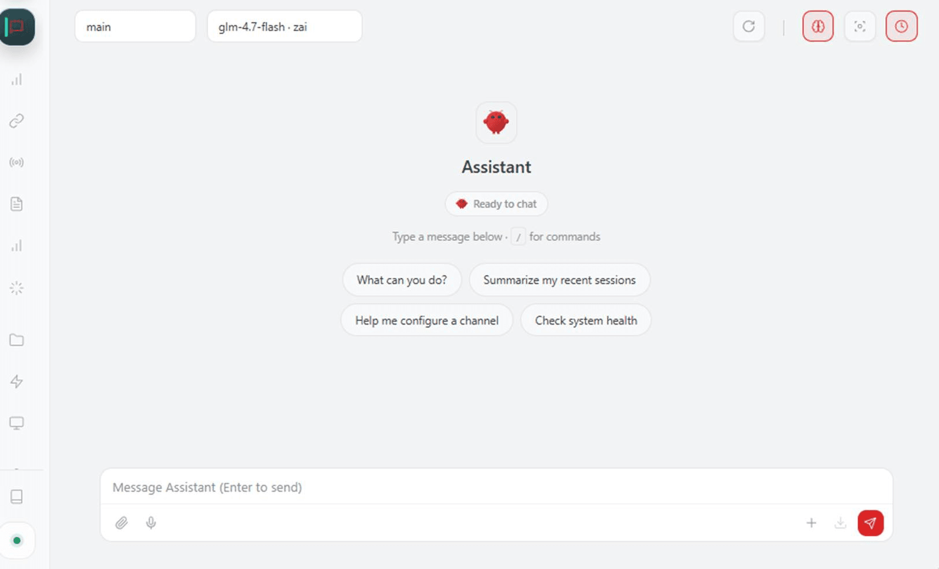Open the glm-4.7-flash model selector
Viewport: 939px width, 569px height.
click(x=284, y=27)
